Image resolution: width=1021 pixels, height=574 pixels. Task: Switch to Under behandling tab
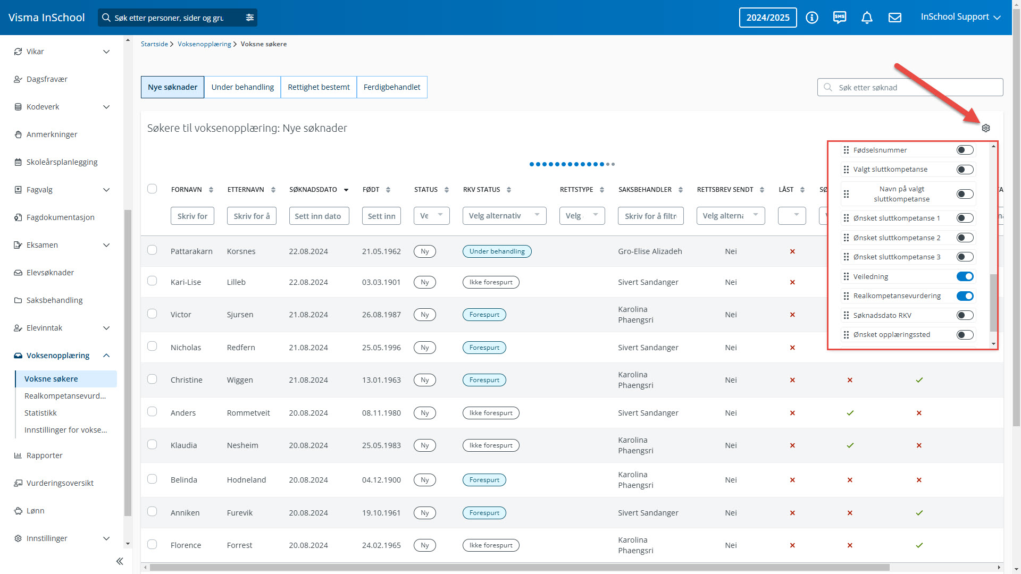tap(242, 87)
